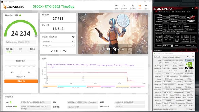This screenshot has height=112, width=199.
Task: Expand the 1440p Ultra resolution dropdown
Action: (x=58, y=46)
